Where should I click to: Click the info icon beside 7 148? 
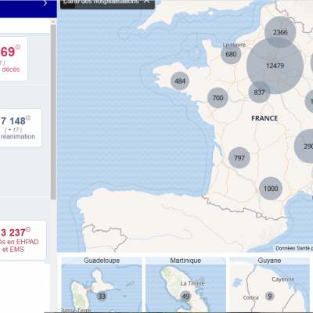[28, 118]
